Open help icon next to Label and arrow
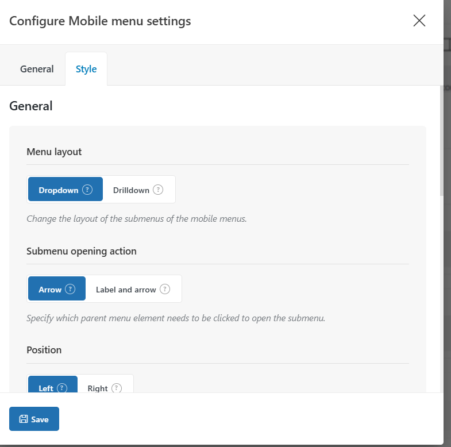Viewport: 451px width, 447px height. [x=165, y=289]
